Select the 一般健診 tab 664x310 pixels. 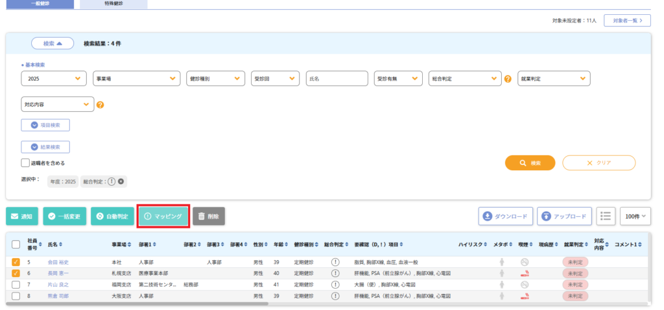pyautogui.click(x=39, y=4)
